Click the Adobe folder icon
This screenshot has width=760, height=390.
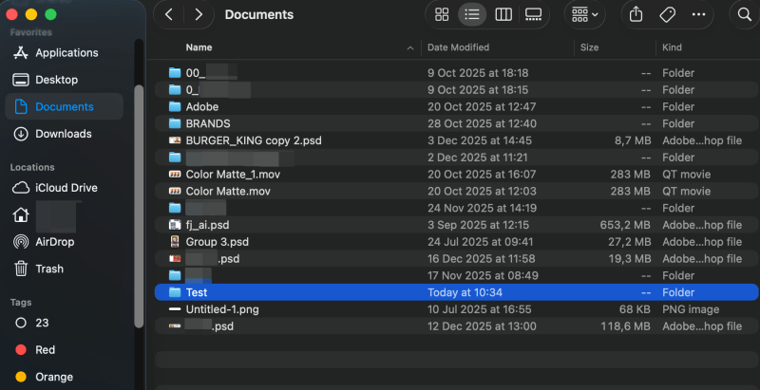pyautogui.click(x=175, y=106)
